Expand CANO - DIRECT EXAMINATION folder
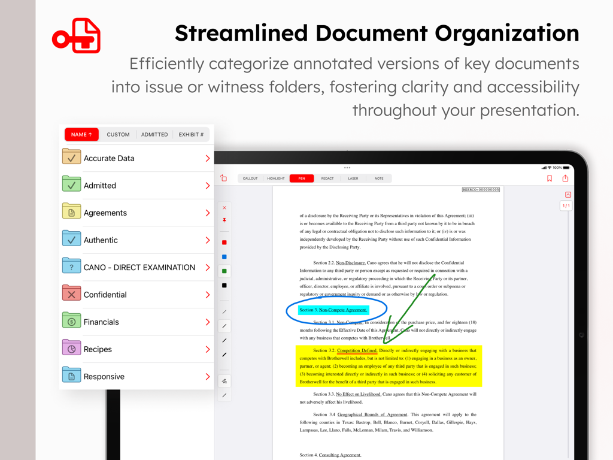Screen dimensions: 613x460 pos(208,267)
